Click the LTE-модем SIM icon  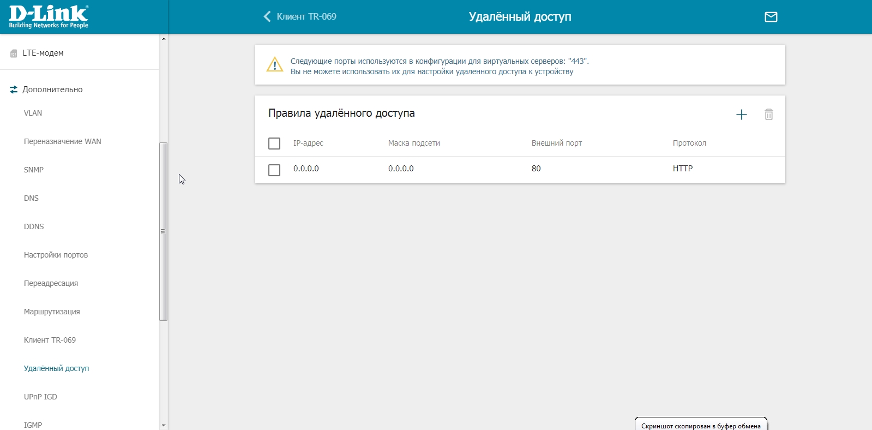pyautogui.click(x=14, y=53)
